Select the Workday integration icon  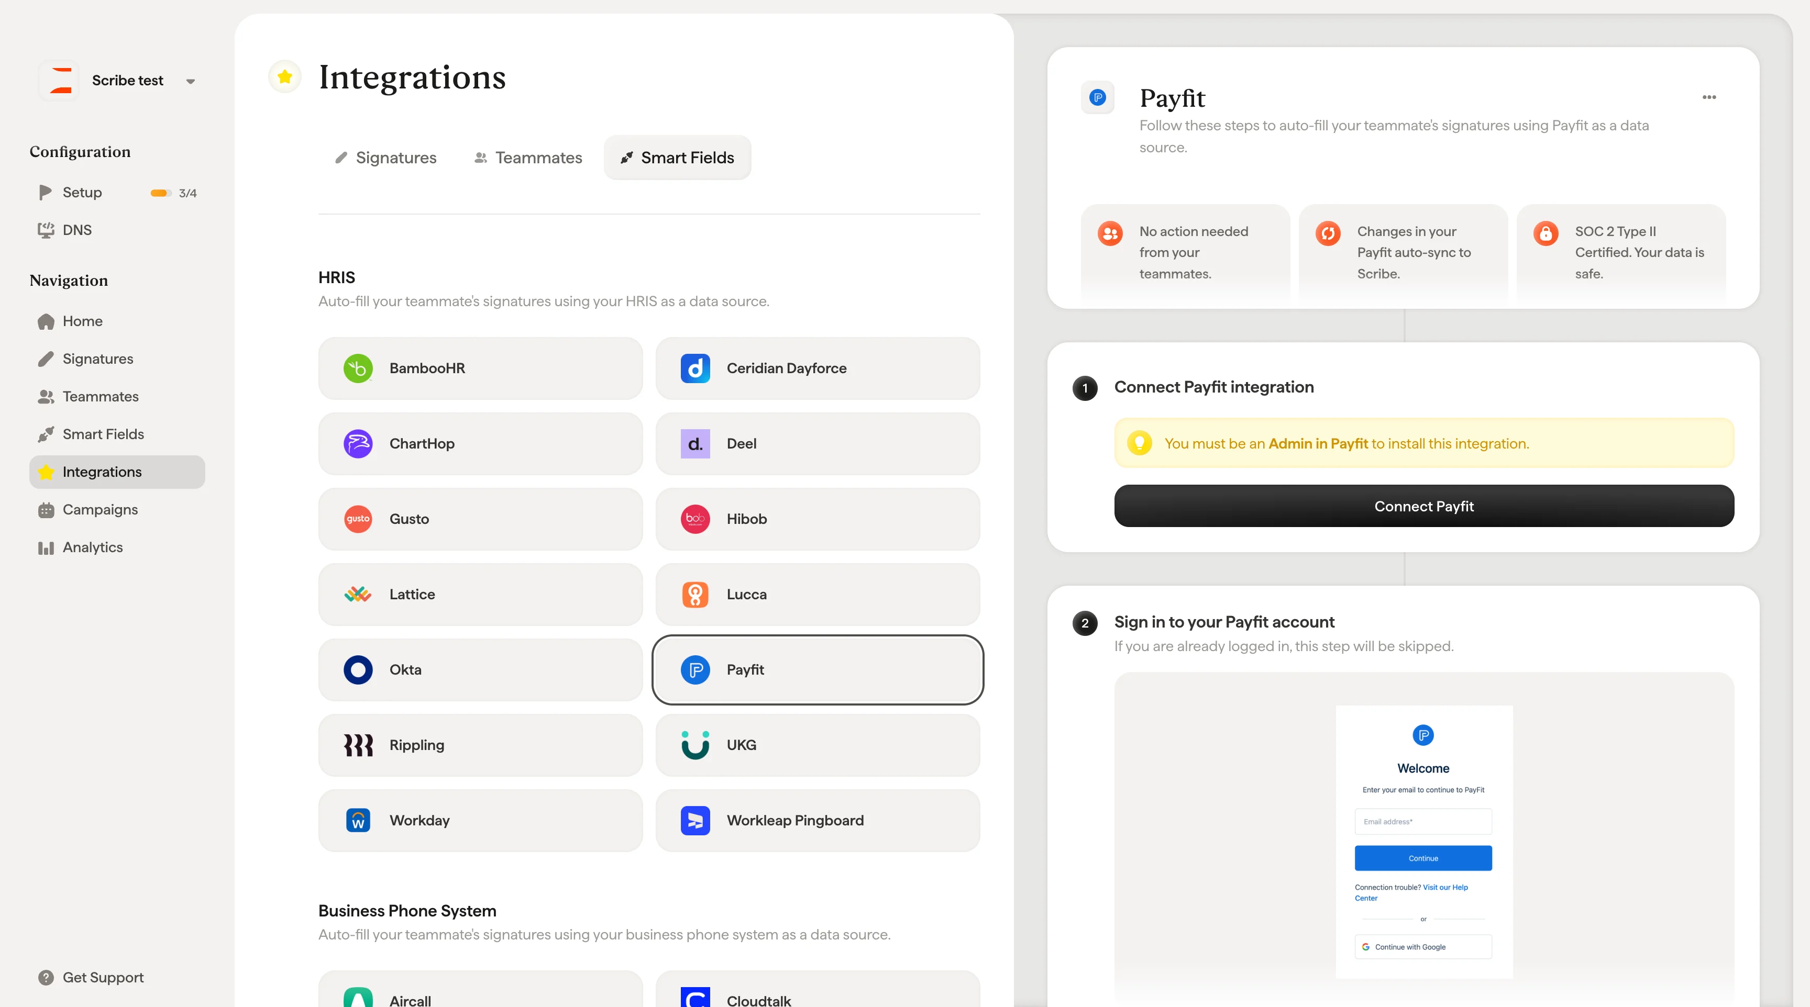358,821
